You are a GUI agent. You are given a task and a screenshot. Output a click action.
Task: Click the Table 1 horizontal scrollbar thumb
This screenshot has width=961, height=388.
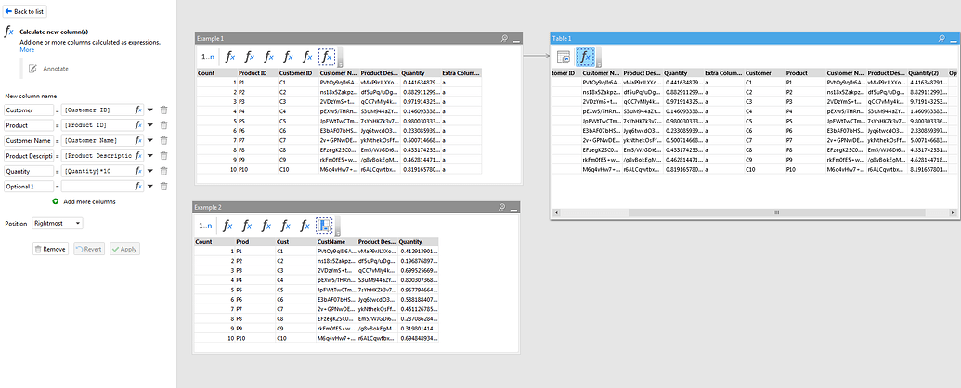pyautogui.click(x=776, y=212)
